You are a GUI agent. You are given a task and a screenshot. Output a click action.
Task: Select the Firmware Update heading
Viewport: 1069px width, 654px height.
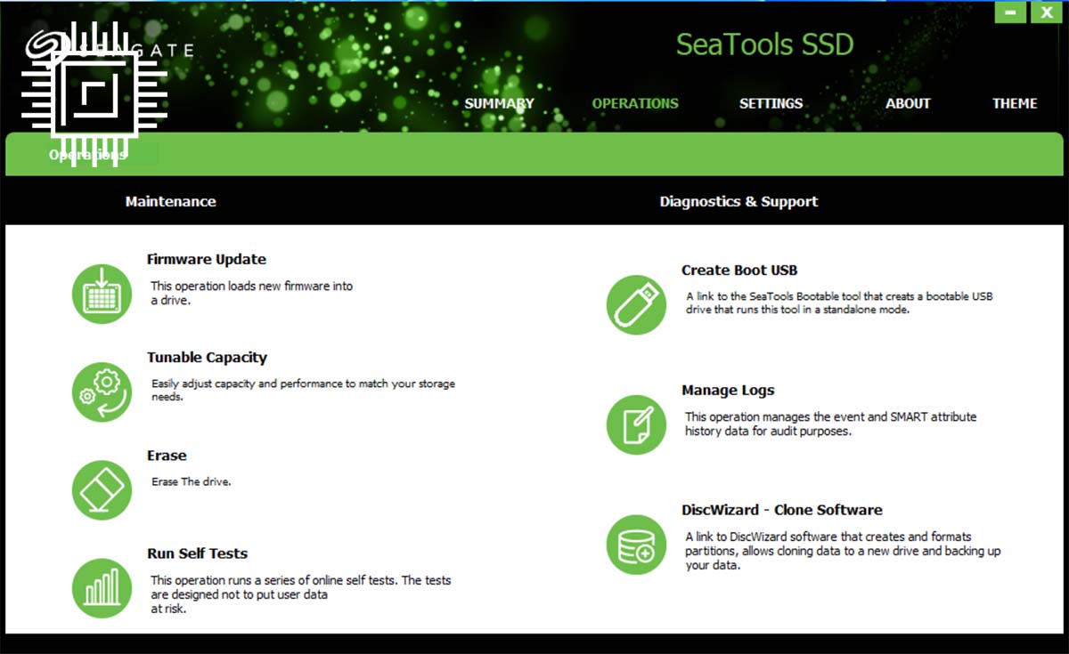point(207,260)
